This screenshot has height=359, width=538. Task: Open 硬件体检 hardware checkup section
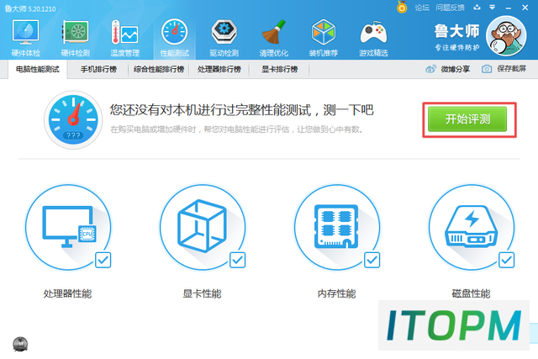pyautogui.click(x=26, y=38)
